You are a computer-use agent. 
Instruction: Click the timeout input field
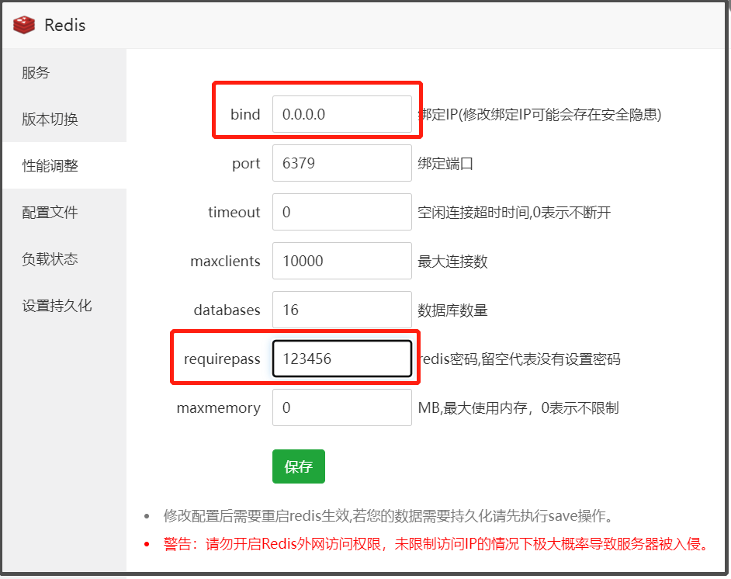pos(341,212)
